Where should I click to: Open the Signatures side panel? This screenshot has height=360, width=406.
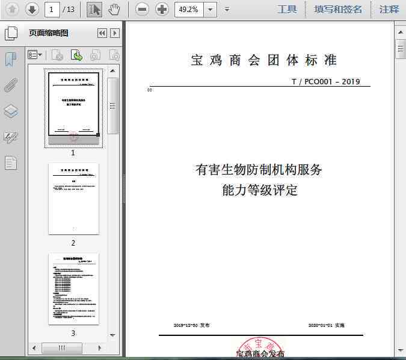[11, 137]
